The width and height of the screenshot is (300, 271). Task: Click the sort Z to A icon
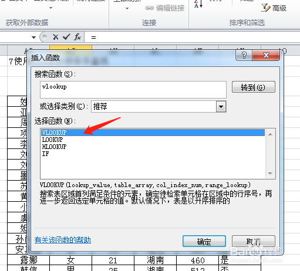[198, 4]
